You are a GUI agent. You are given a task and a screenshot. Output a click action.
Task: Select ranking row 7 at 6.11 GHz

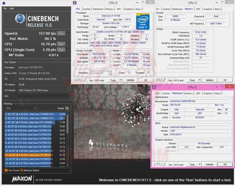tap(35, 139)
